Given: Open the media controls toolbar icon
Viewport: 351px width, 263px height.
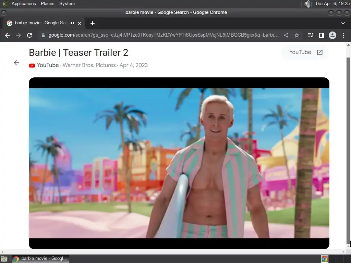Looking at the screenshot, I should click(310, 35).
